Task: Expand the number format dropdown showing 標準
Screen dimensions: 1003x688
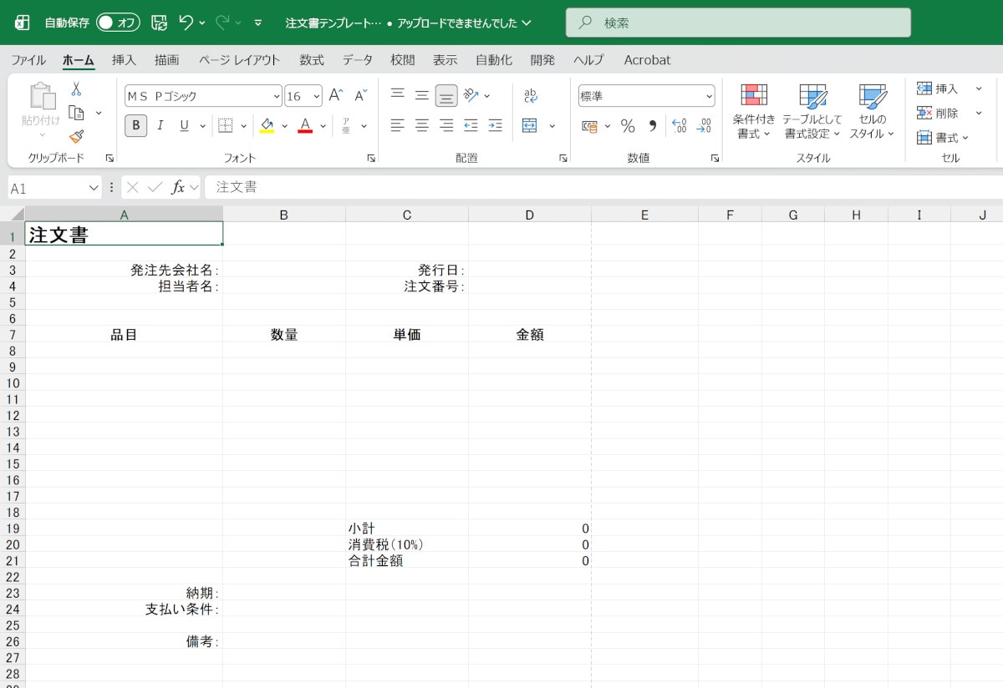Action: coord(709,96)
